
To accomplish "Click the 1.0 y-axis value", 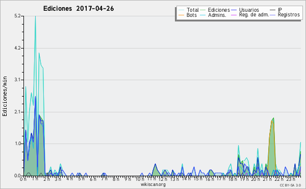I will 17,144.
